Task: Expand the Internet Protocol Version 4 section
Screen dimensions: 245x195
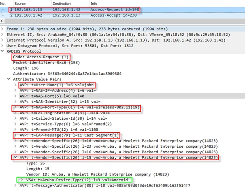Action: (x=3, y=40)
